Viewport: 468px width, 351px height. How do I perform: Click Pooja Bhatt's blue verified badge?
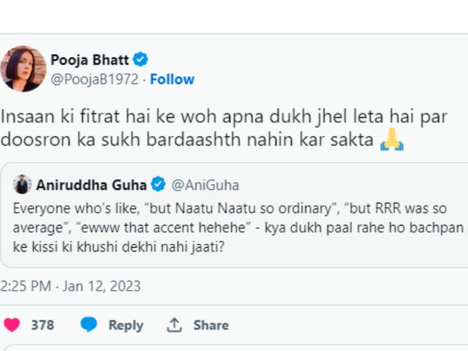pos(140,59)
